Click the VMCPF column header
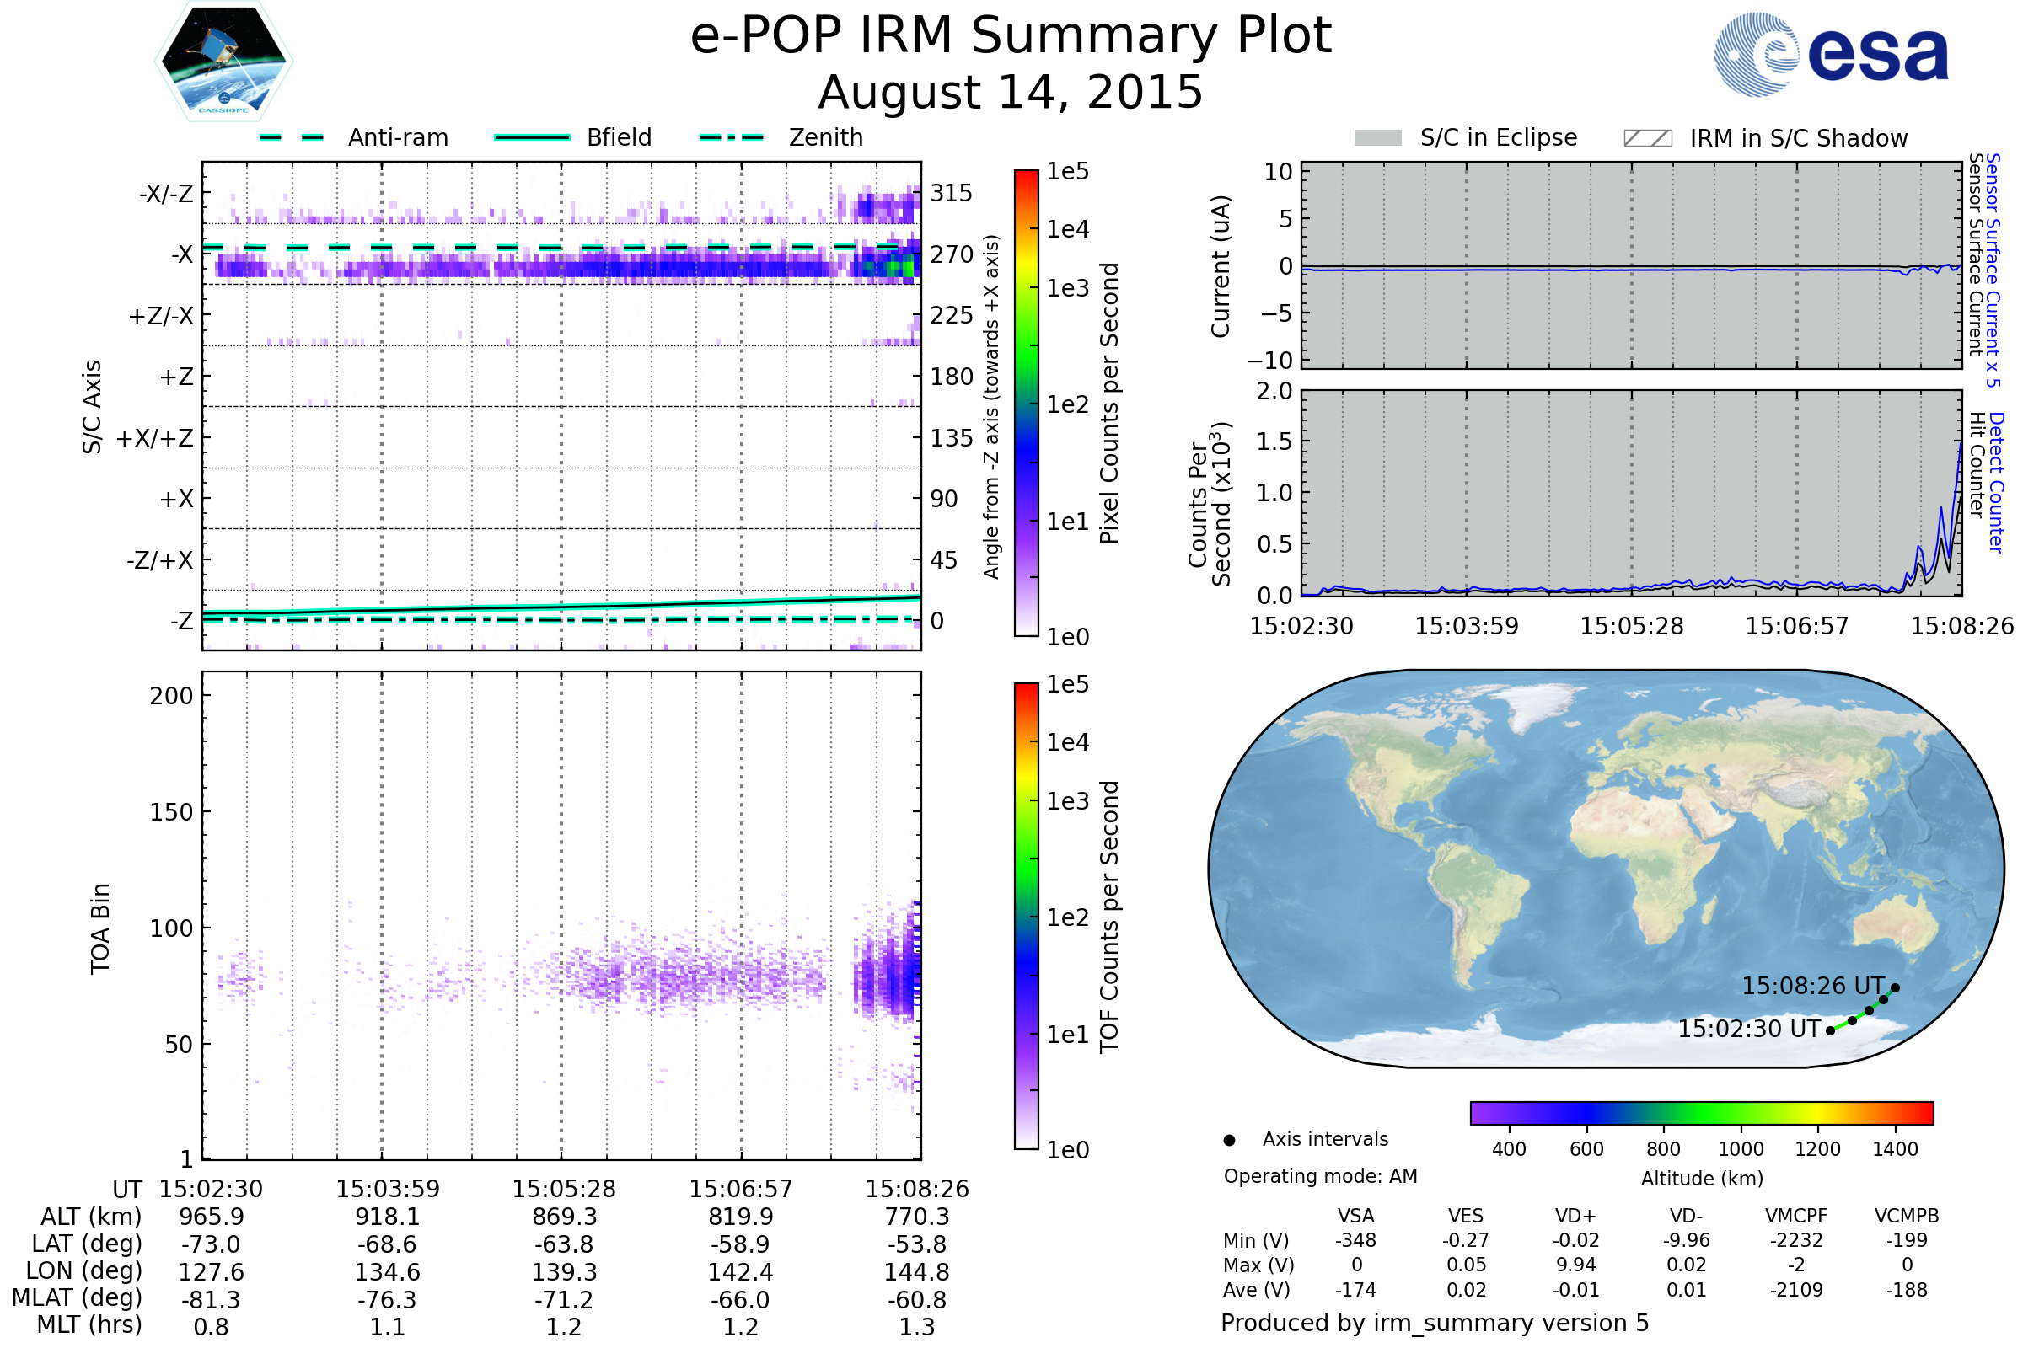Screen dimensions: 2023x1348 coord(1796,1216)
